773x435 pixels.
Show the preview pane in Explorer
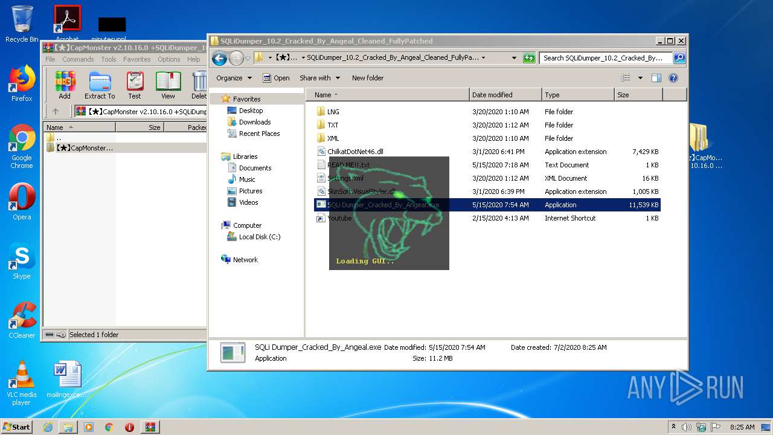coord(656,78)
